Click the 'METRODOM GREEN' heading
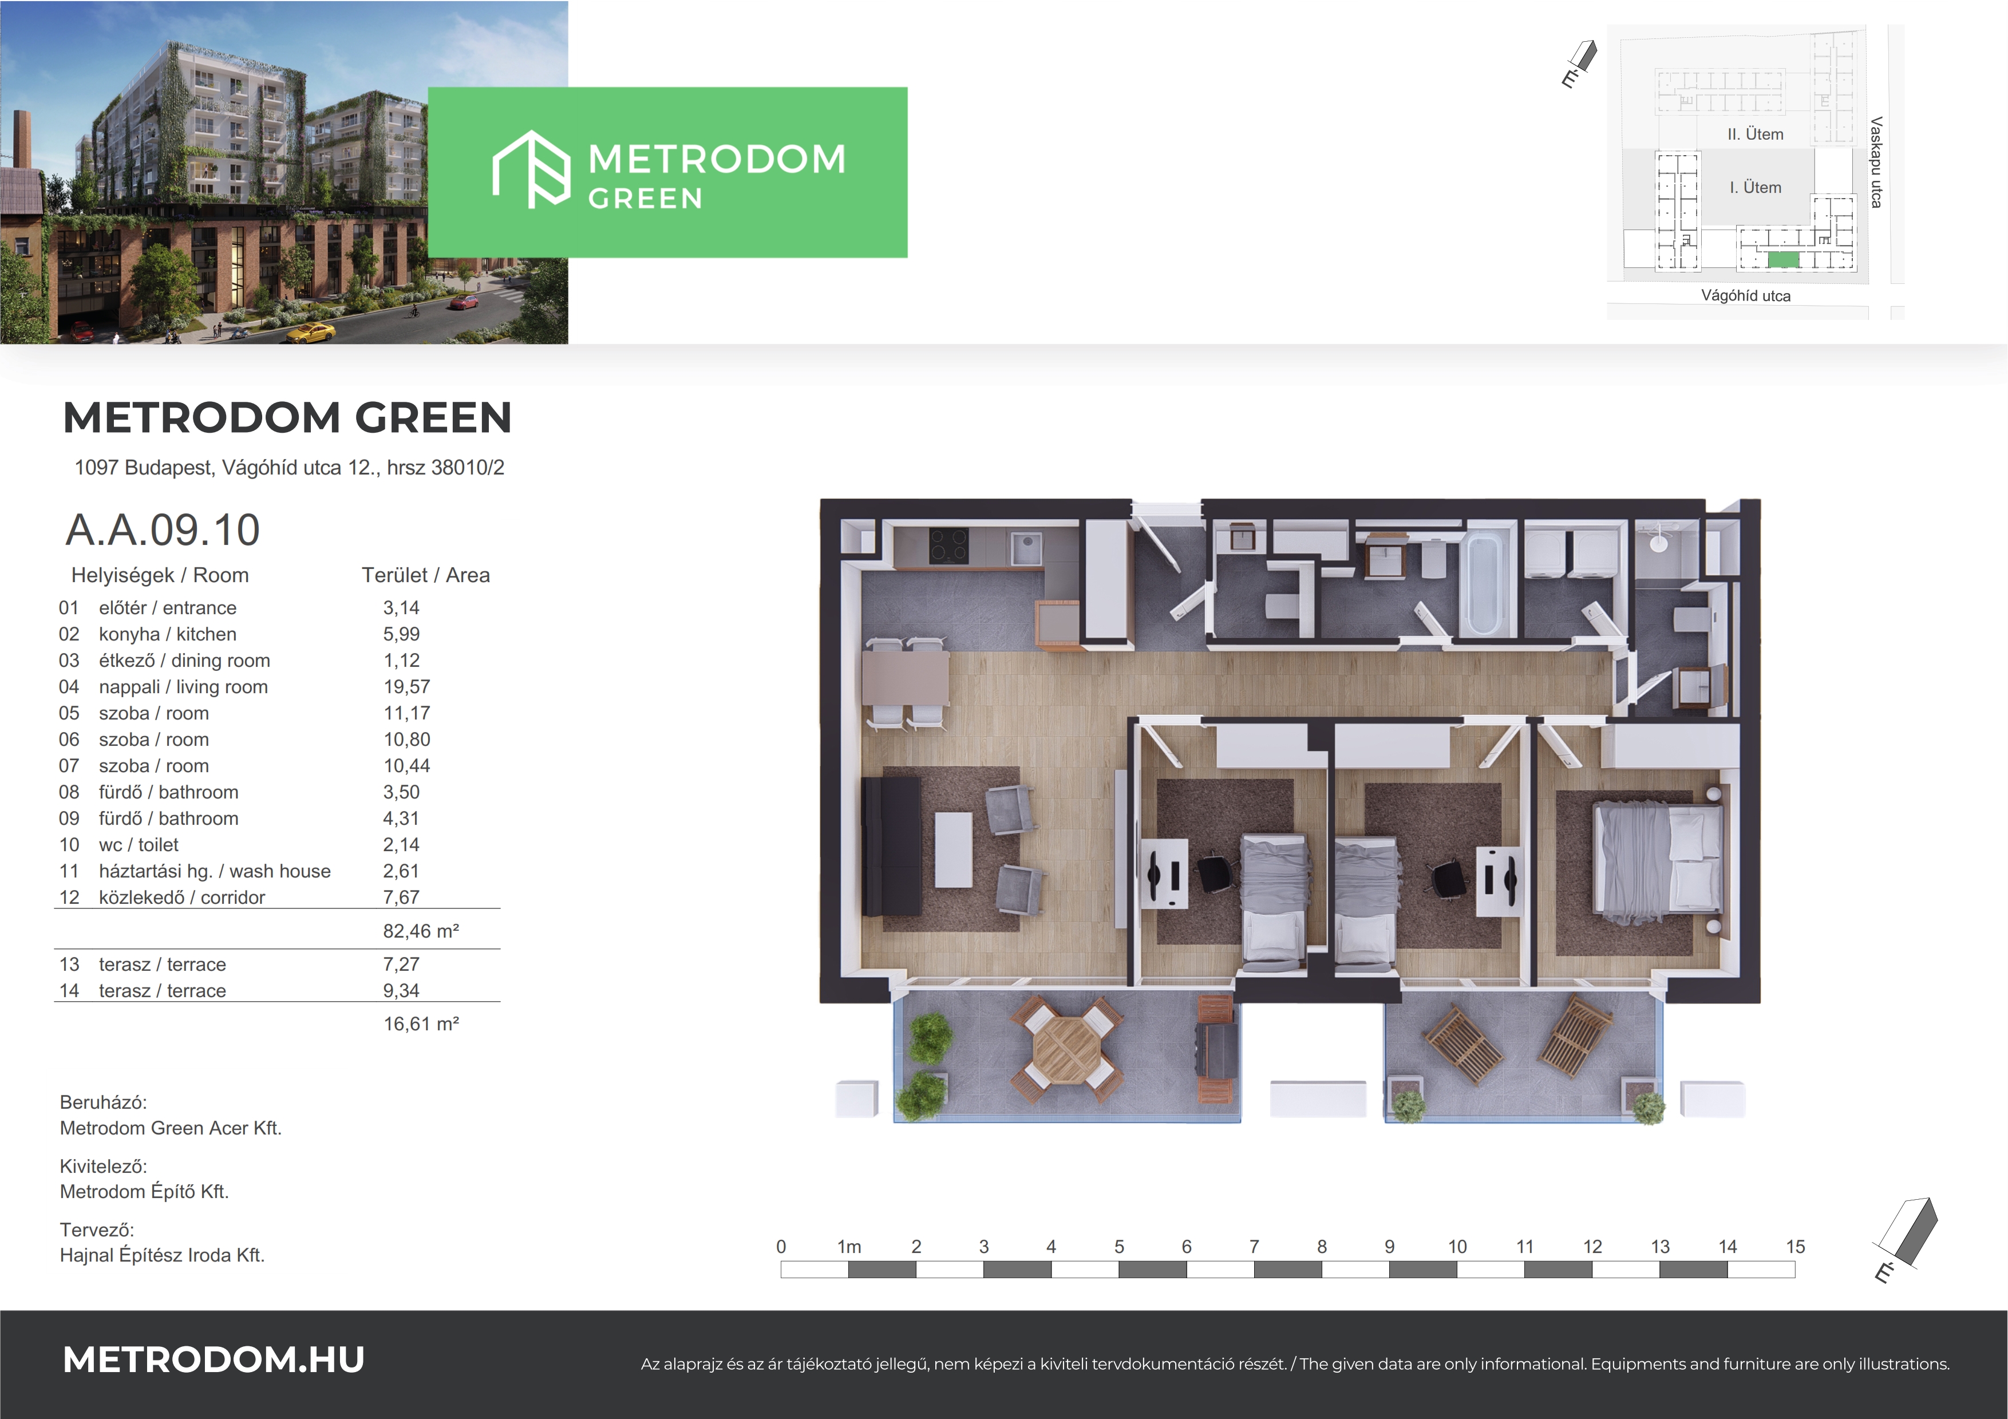 coord(288,418)
